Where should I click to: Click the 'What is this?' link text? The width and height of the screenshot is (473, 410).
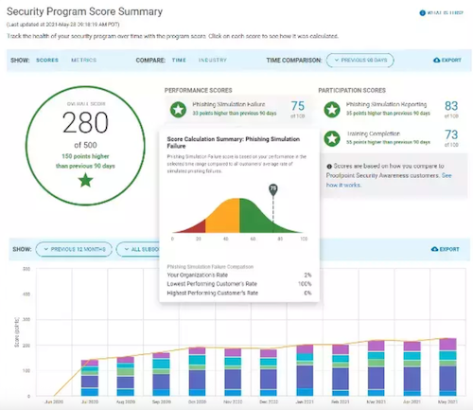point(445,13)
